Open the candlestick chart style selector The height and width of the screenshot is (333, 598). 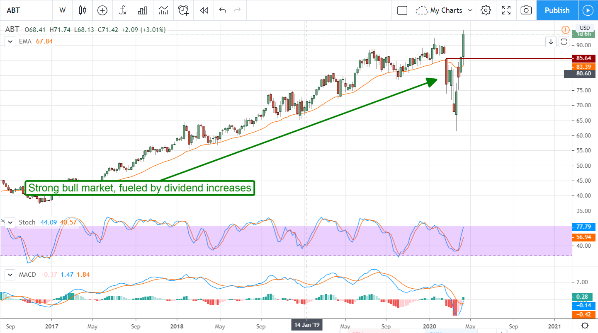pyautogui.click(x=82, y=10)
